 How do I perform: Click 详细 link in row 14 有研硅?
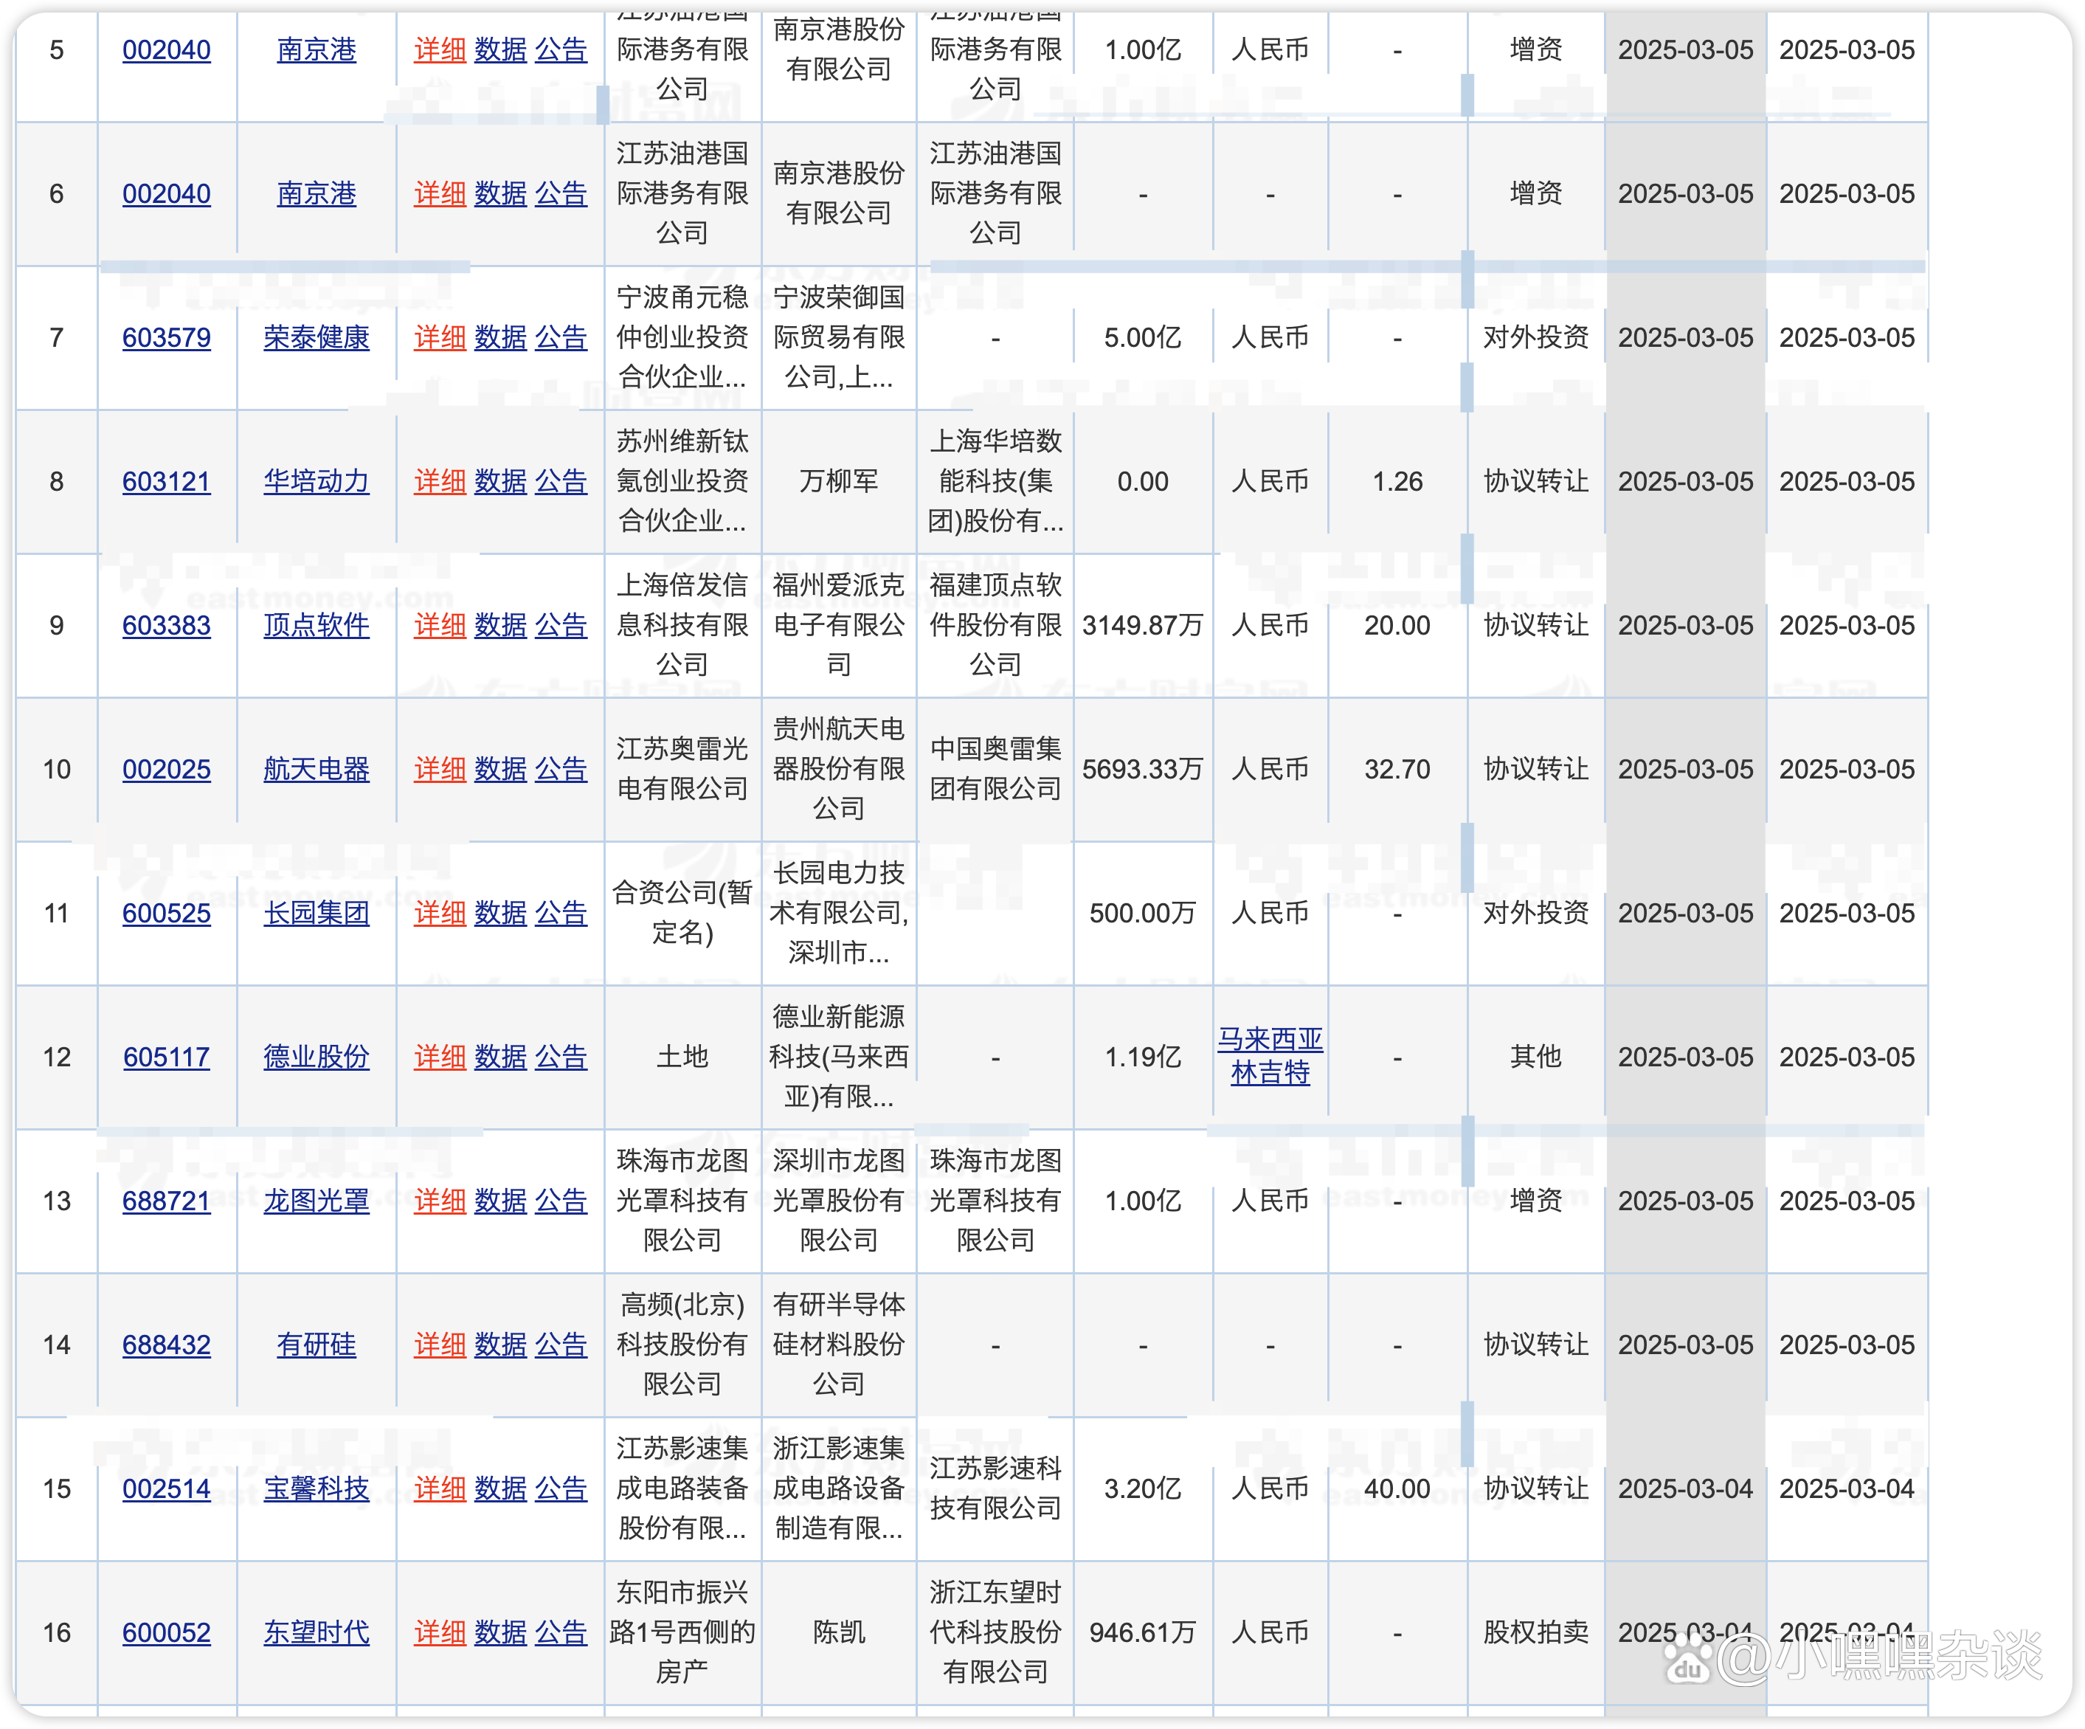coord(440,1345)
